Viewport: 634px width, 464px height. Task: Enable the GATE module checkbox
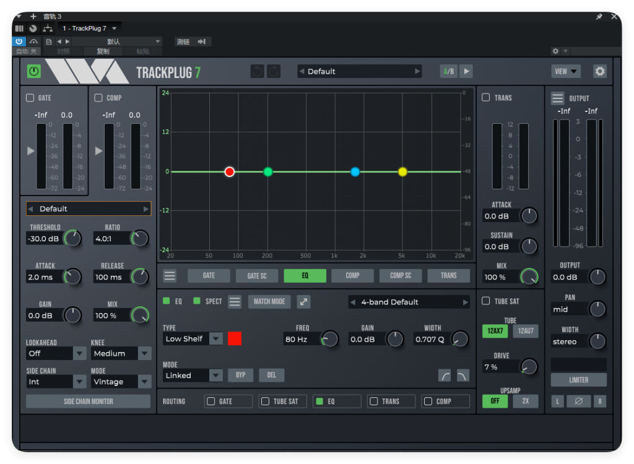click(30, 98)
